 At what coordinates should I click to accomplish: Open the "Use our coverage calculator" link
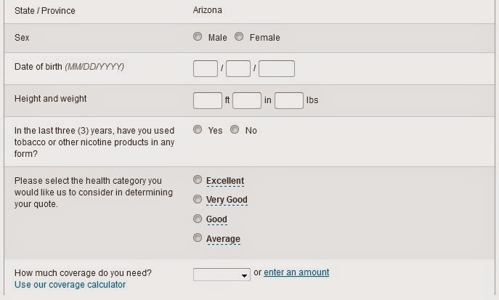point(70,285)
